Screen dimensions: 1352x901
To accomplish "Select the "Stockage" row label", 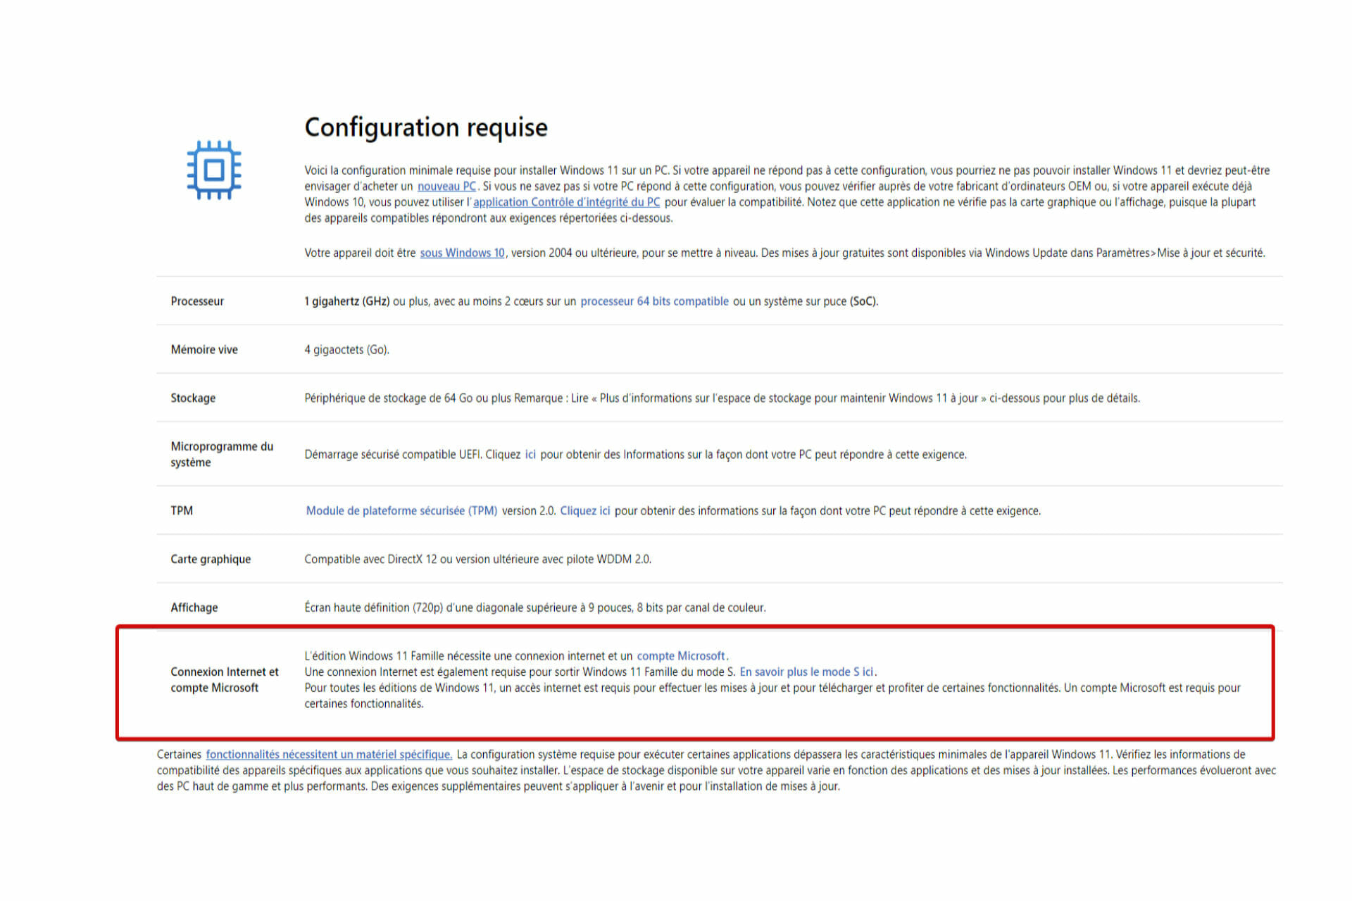I will [x=193, y=398].
